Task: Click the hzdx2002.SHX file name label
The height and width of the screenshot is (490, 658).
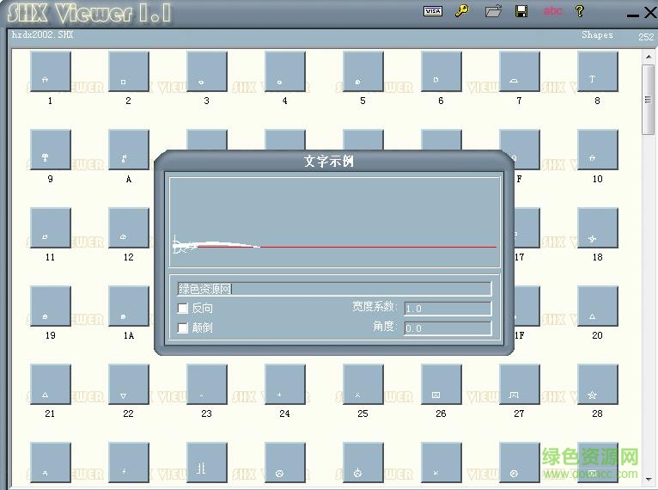Action: click(x=42, y=35)
